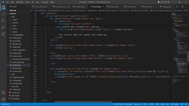Click errors and warnings count in status bar
The width and height of the screenshot is (189, 106).
(x=6, y=104)
